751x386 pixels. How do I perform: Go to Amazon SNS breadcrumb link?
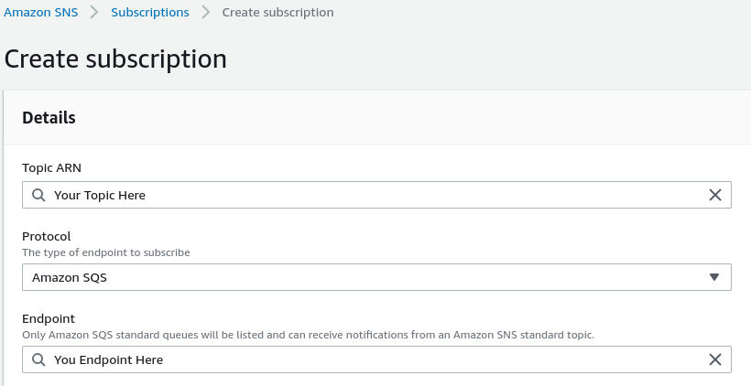[x=40, y=13]
